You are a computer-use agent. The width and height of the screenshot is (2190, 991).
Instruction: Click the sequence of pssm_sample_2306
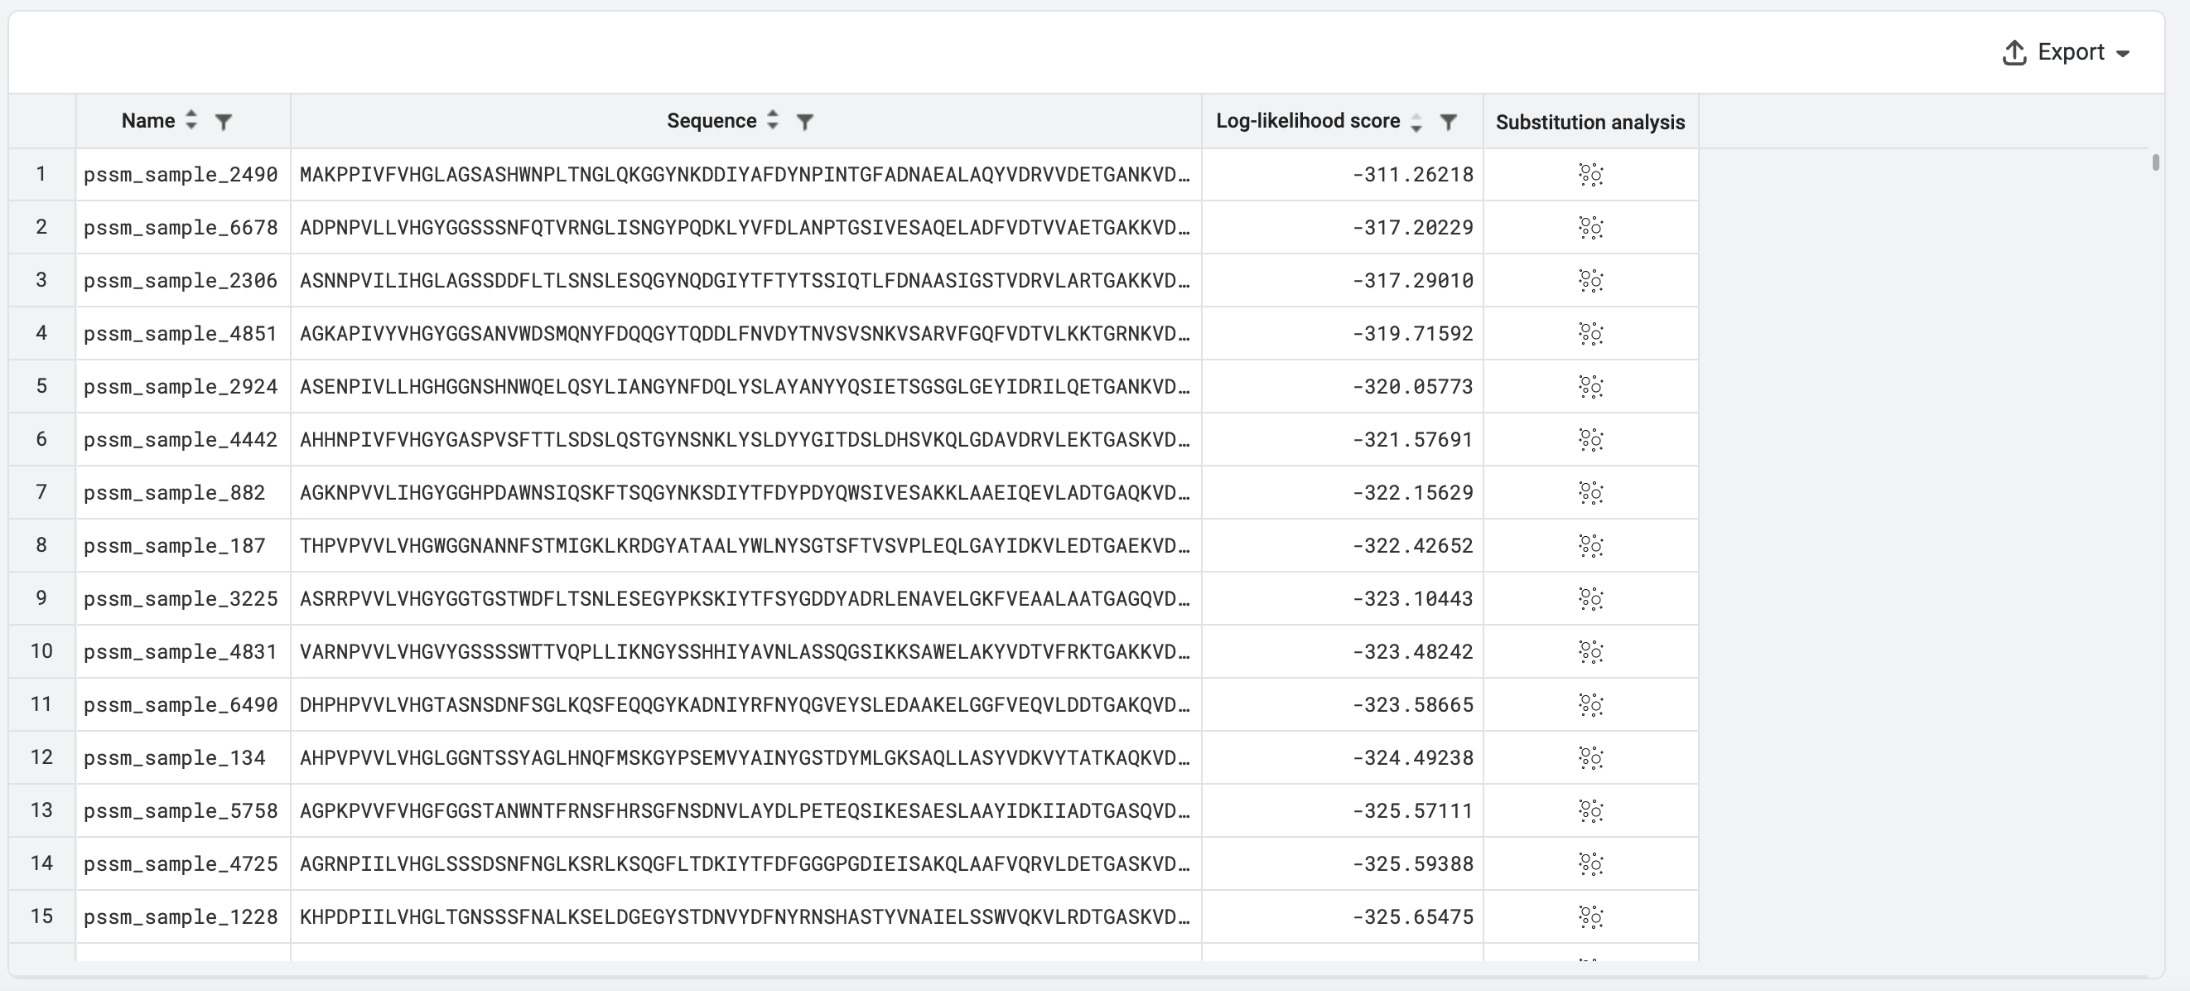(x=744, y=281)
